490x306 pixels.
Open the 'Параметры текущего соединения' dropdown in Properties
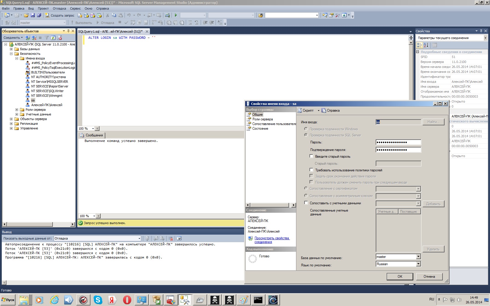[x=485, y=38]
